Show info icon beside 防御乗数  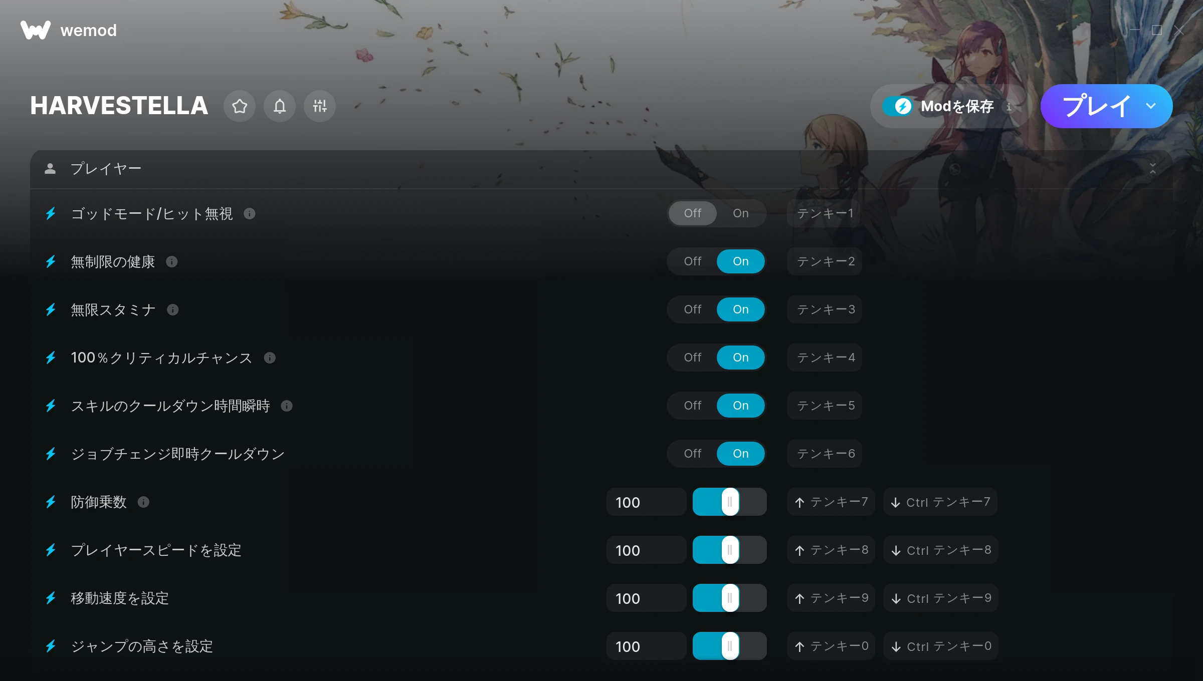(143, 502)
